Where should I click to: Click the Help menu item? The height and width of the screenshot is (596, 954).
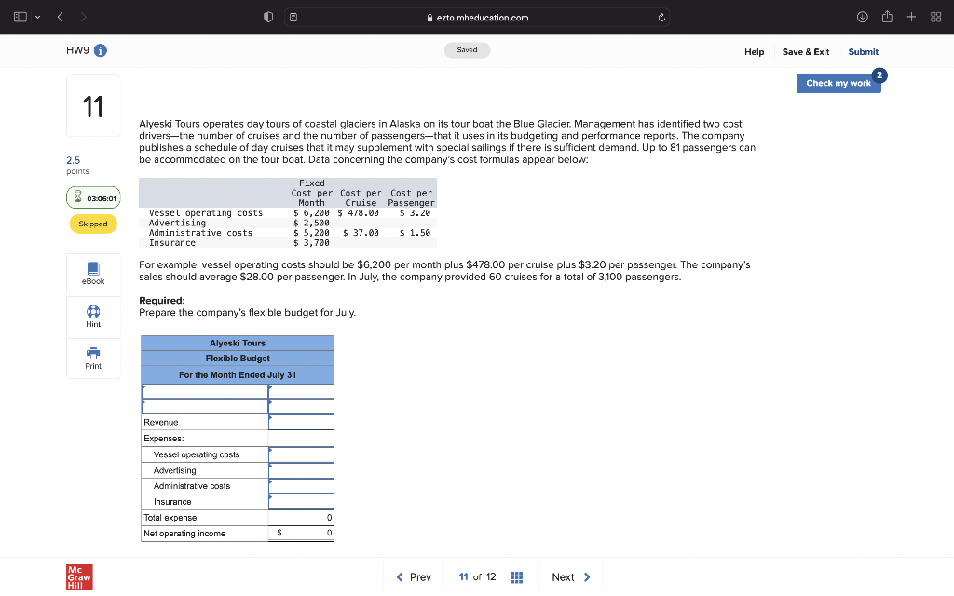click(x=755, y=51)
